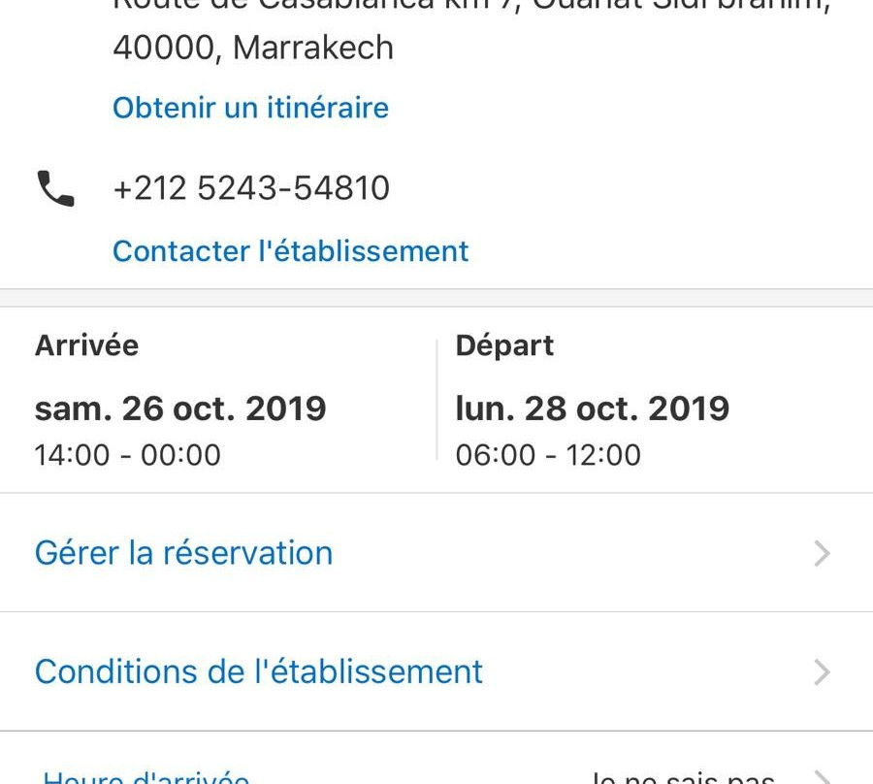
Task: Tap arrival date sam. 26 oct. 2019
Action: [x=180, y=408]
